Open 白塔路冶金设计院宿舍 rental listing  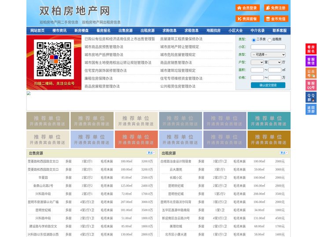click(176, 162)
